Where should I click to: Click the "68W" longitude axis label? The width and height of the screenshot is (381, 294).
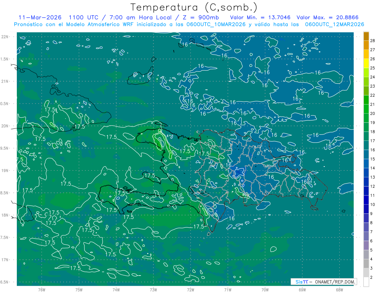point(339,289)
